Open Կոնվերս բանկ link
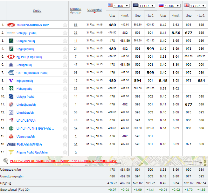The image size is (208, 193). (26, 33)
